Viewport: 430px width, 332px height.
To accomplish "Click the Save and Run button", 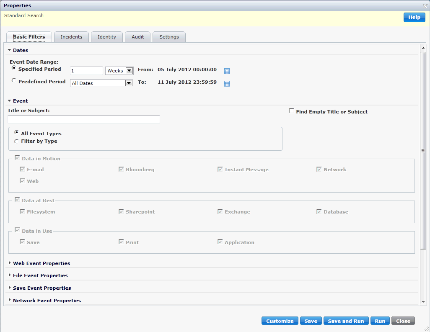I will click(x=346, y=321).
